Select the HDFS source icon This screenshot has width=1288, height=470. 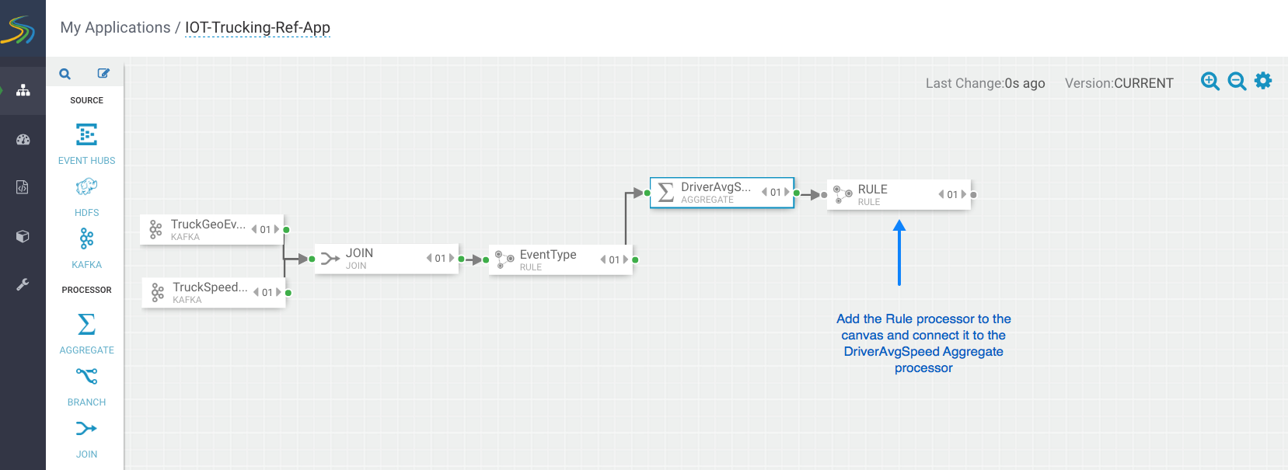click(x=86, y=187)
